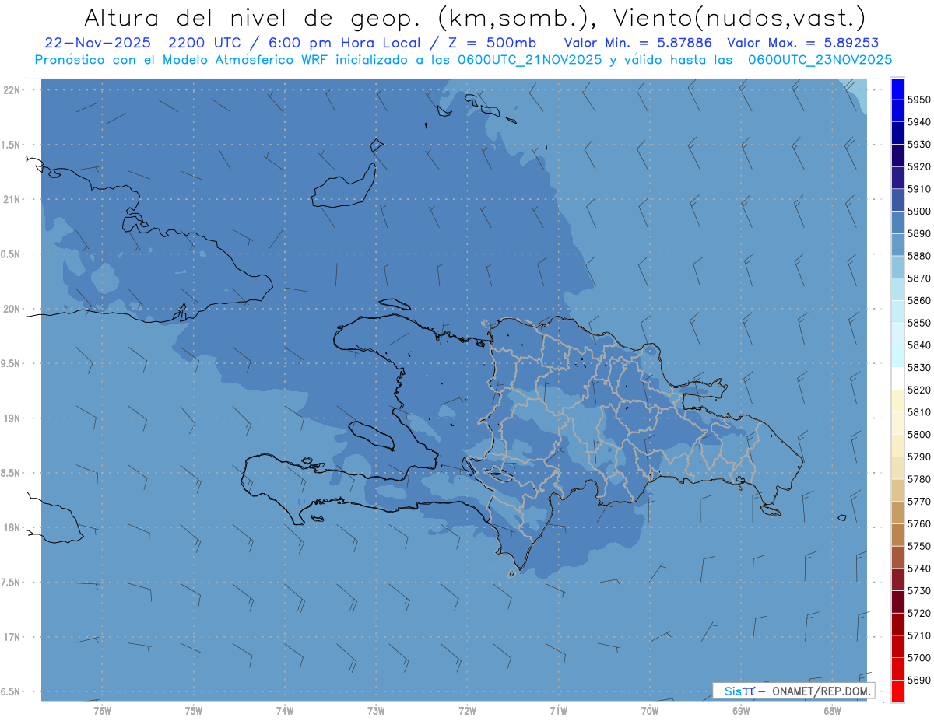
Task: Click the '20N' latitude label
Action: click(x=11, y=309)
